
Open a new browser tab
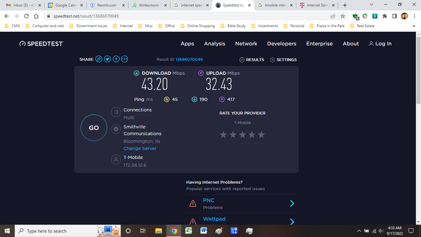(345, 5)
